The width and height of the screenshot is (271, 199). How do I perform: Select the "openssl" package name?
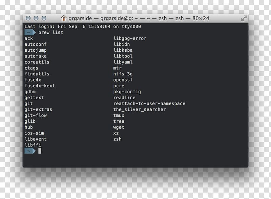[123, 80]
